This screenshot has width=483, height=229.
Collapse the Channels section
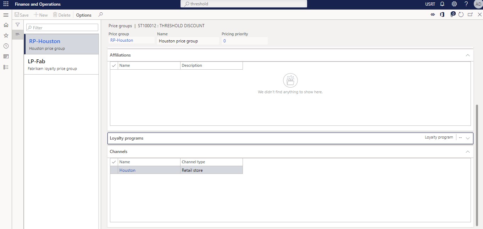click(467, 152)
